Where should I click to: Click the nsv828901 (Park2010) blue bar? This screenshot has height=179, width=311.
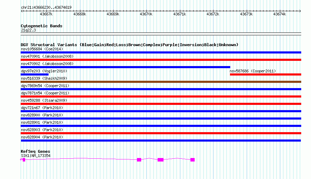[x=161, y=126]
